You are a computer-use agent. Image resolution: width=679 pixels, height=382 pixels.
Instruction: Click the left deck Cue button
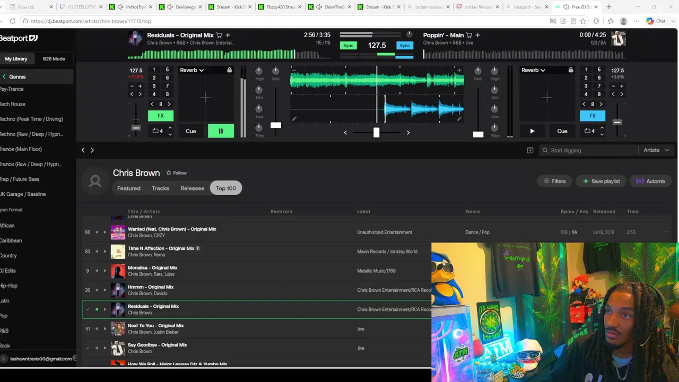[190, 131]
